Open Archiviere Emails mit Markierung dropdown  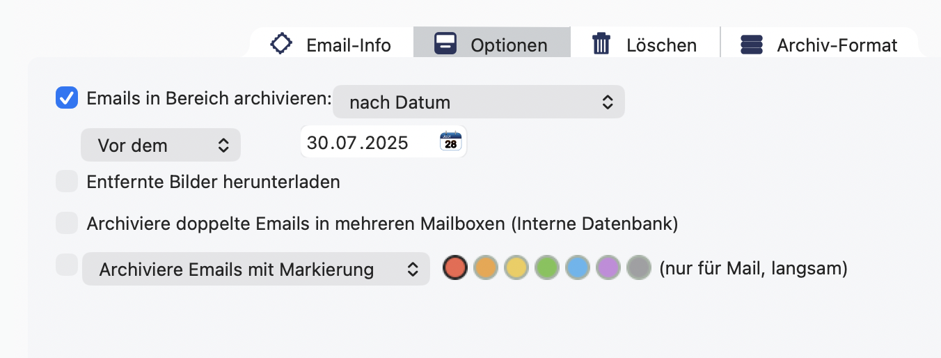click(x=256, y=269)
